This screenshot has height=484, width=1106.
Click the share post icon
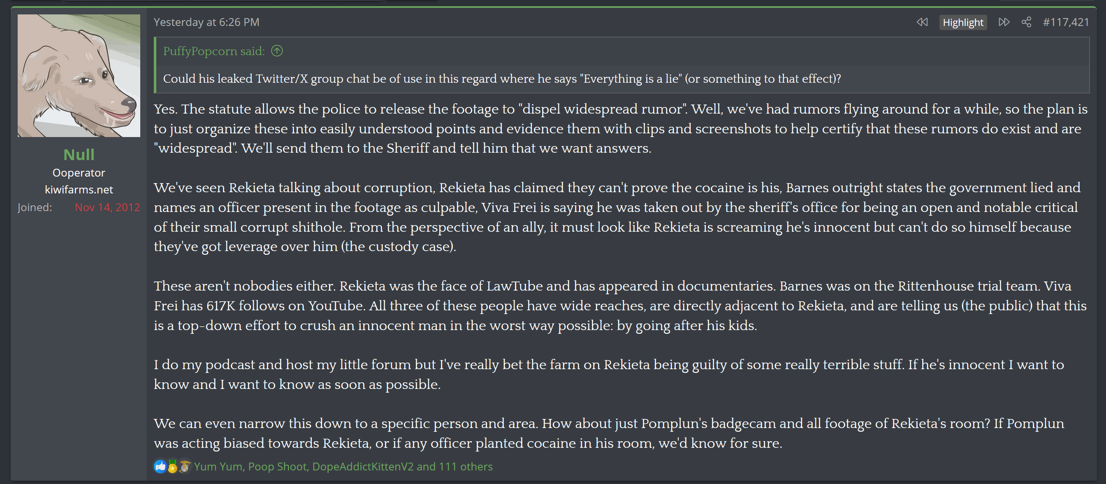(1026, 22)
